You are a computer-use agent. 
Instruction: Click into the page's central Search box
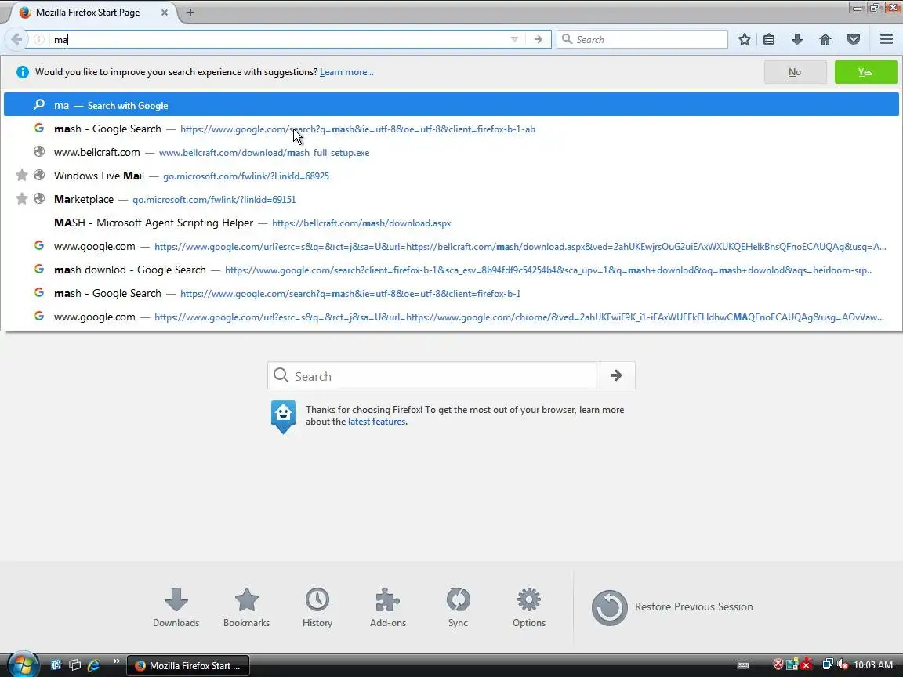coord(432,376)
